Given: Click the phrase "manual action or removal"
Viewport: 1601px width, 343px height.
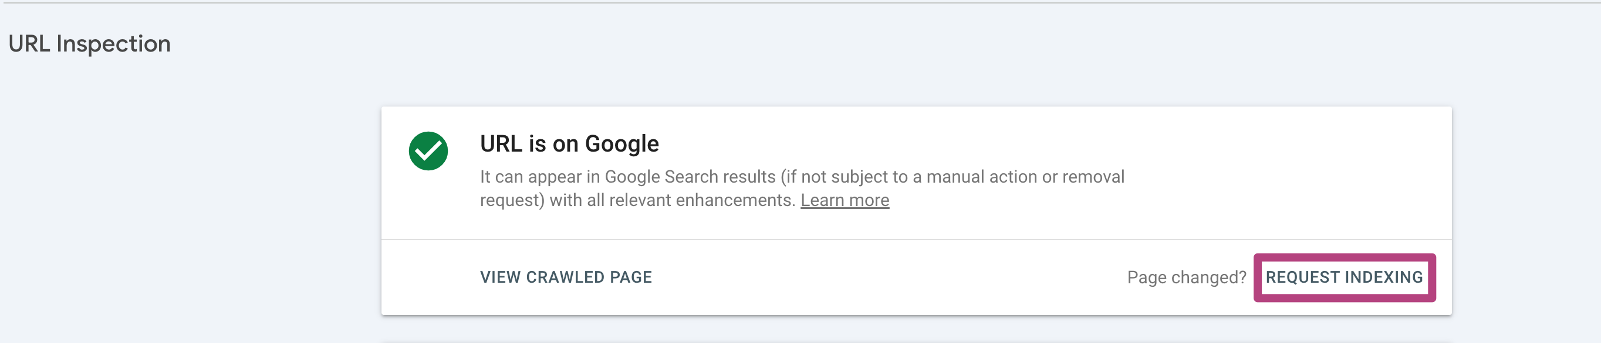Looking at the screenshot, I should 1025,177.
